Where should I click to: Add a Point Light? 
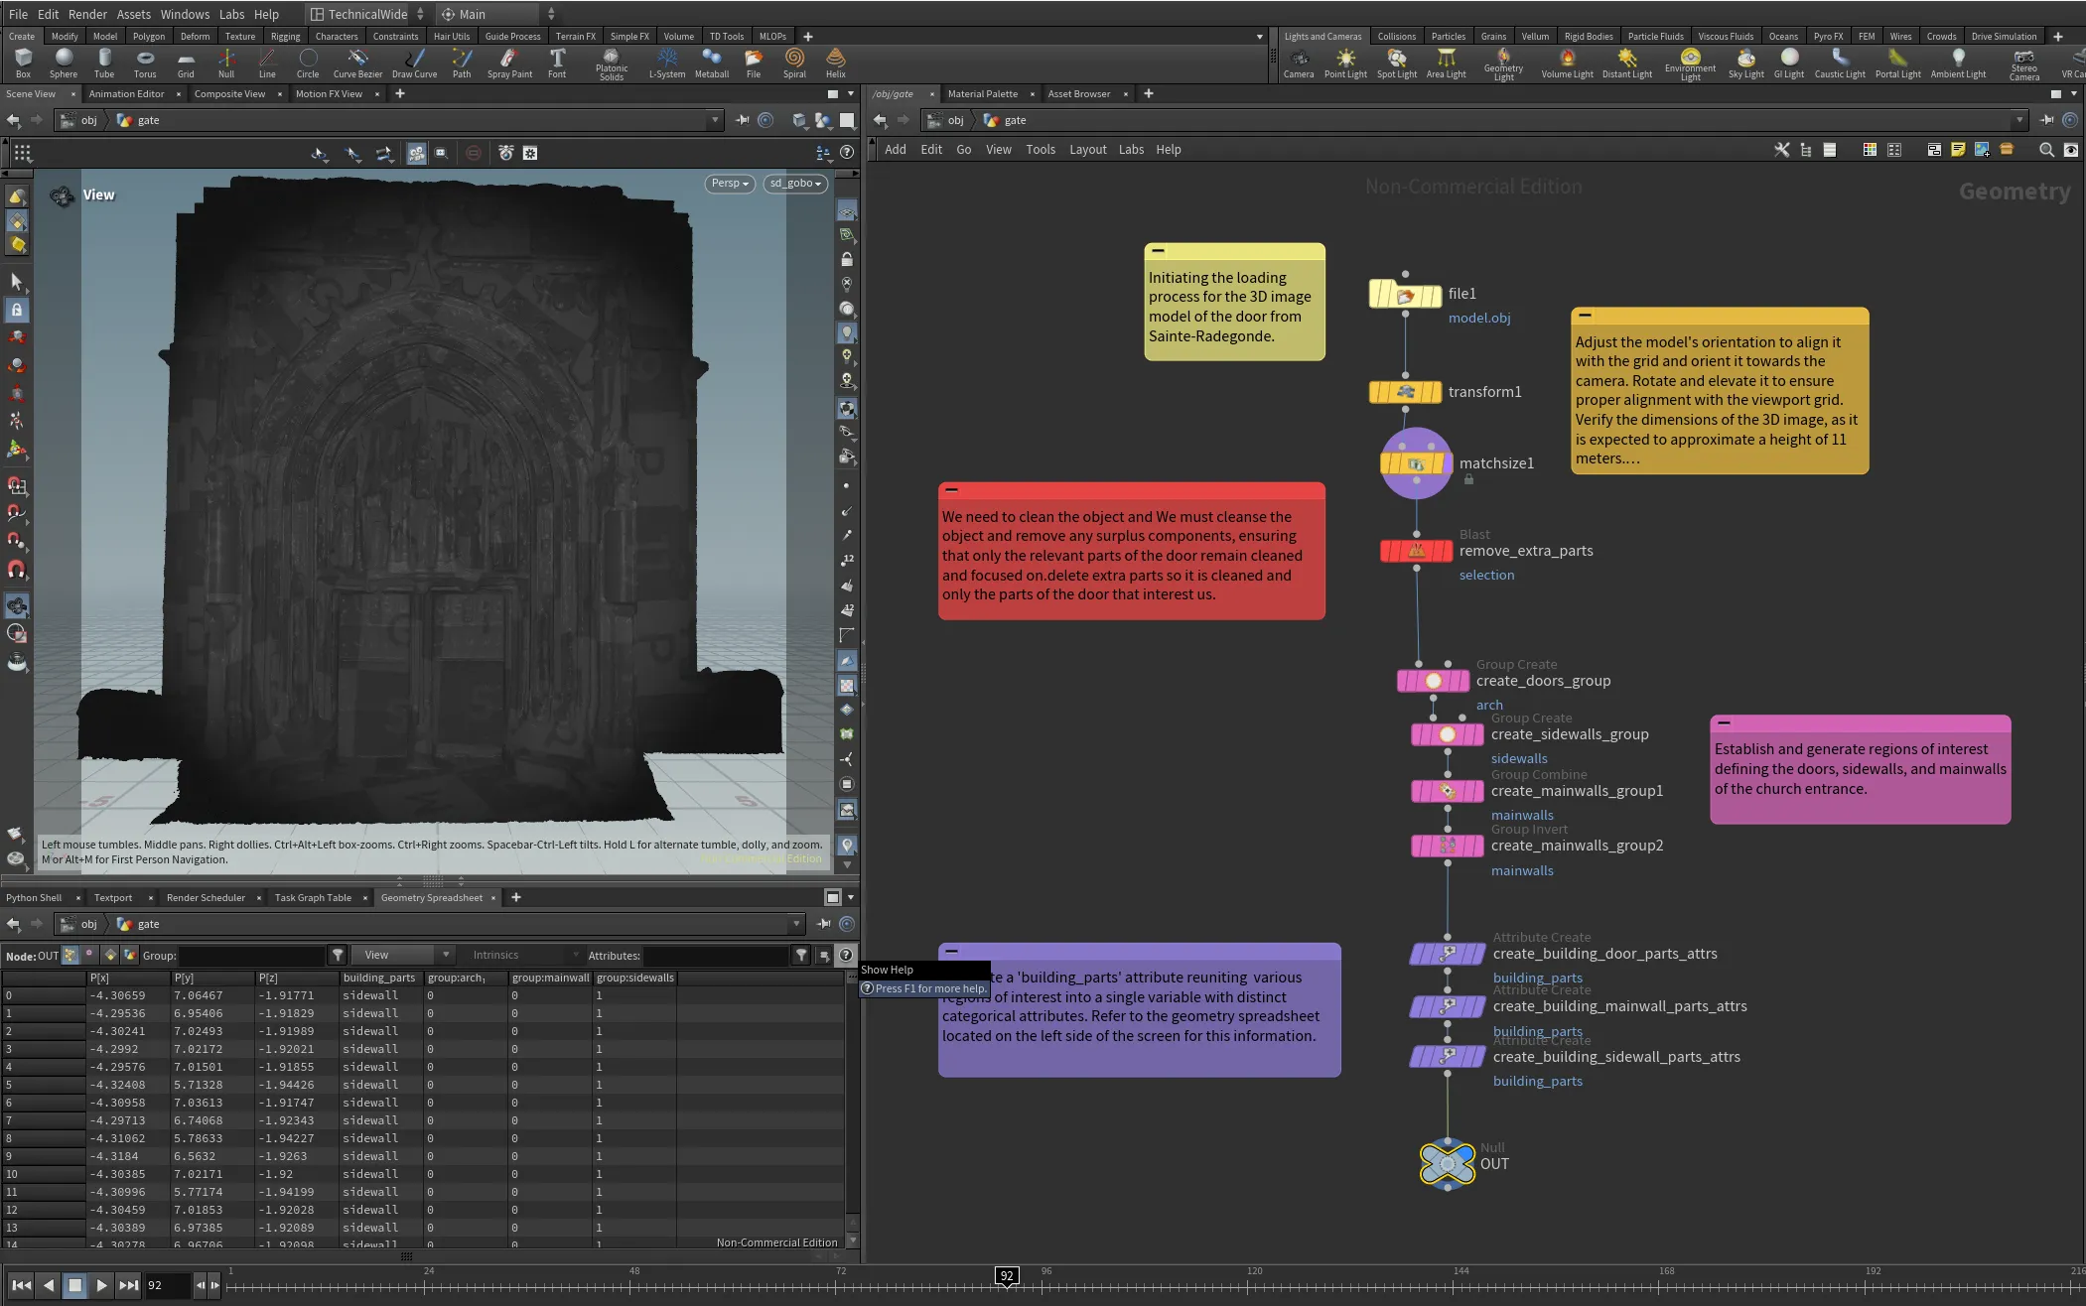(x=1345, y=63)
